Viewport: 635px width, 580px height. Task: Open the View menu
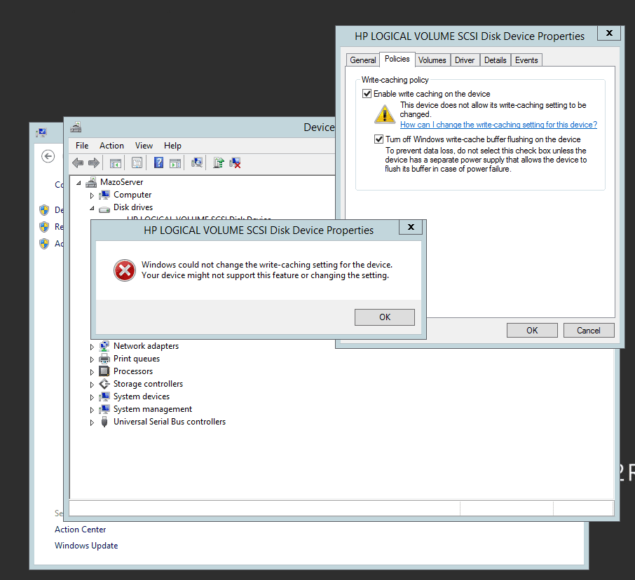pos(144,146)
